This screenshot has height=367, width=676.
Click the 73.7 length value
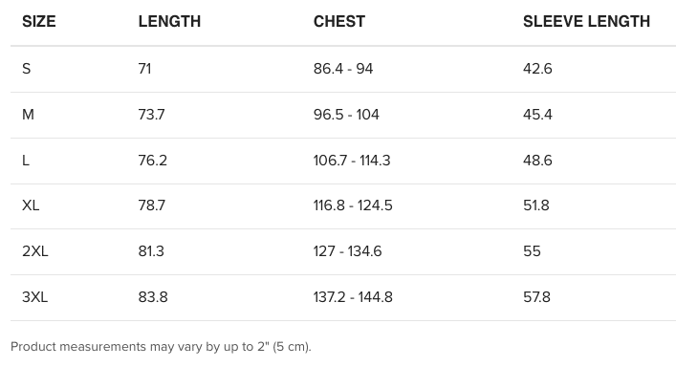151,115
